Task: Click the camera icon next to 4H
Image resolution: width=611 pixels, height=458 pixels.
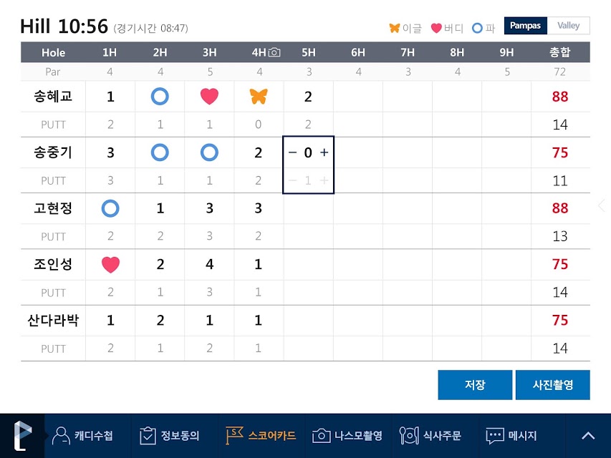Action: [x=274, y=52]
